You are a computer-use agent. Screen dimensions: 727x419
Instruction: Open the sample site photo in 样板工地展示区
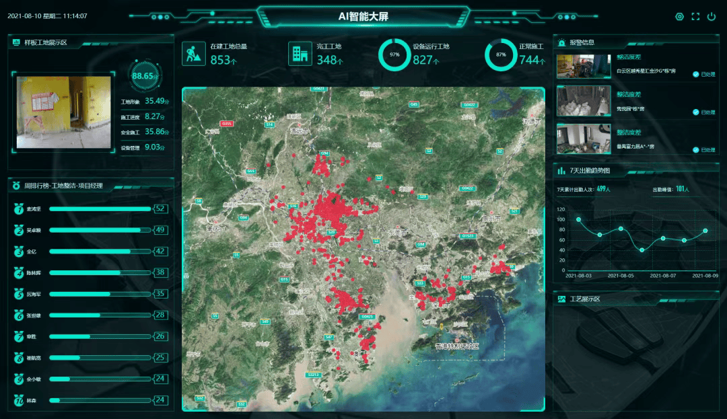tap(64, 111)
